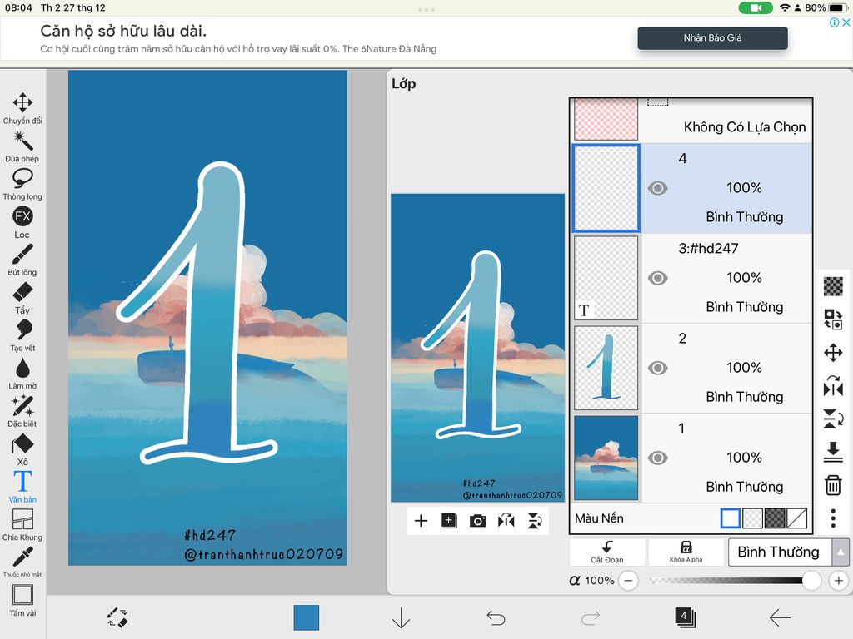Open the FX Lọc filter tool
This screenshot has height=639, width=853.
pos(22,222)
